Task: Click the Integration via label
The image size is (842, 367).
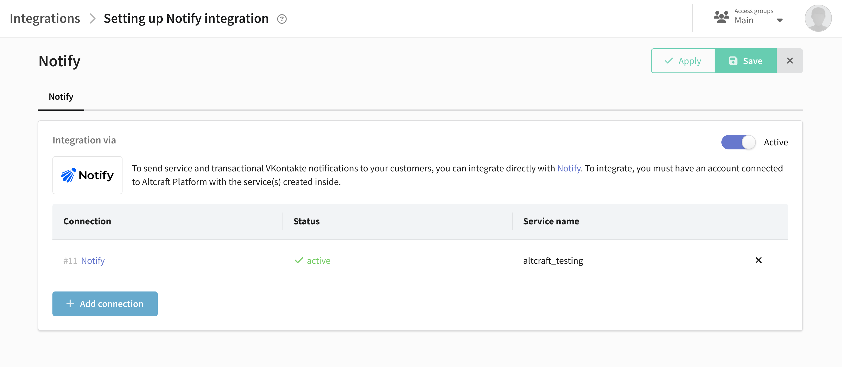Action: click(x=84, y=140)
